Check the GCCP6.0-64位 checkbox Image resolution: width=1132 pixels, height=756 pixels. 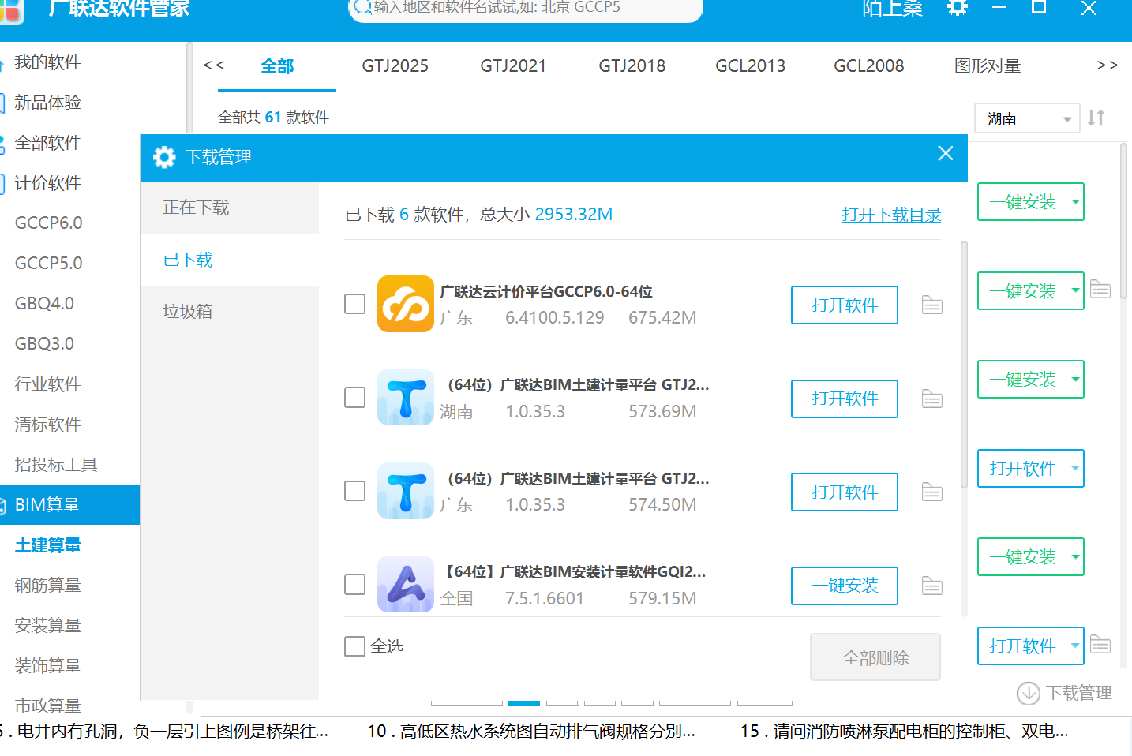pyautogui.click(x=355, y=304)
